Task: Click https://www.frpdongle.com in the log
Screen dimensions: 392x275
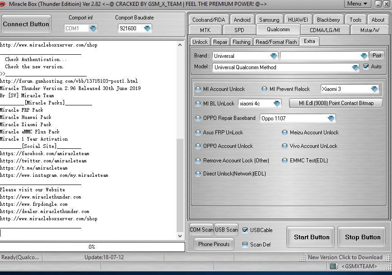Action: (34, 204)
